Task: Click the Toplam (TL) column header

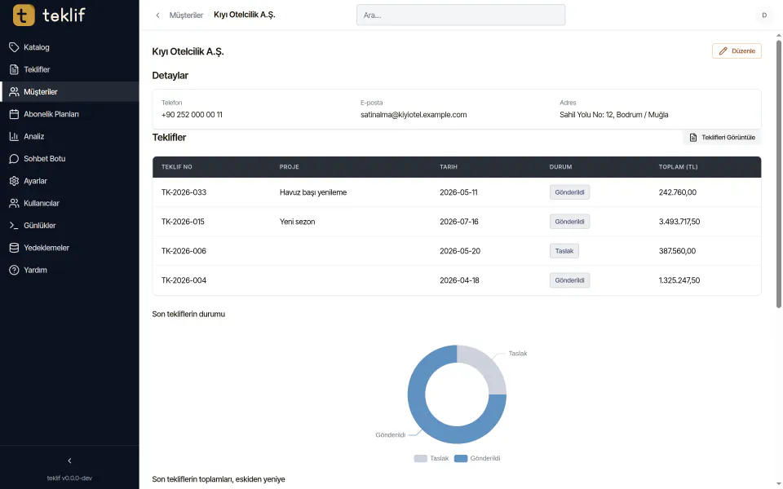Action: coord(678,167)
